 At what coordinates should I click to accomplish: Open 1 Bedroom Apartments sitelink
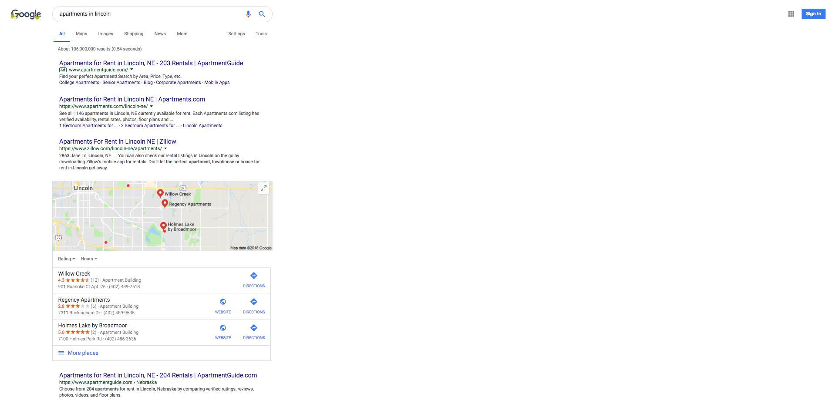[88, 125]
